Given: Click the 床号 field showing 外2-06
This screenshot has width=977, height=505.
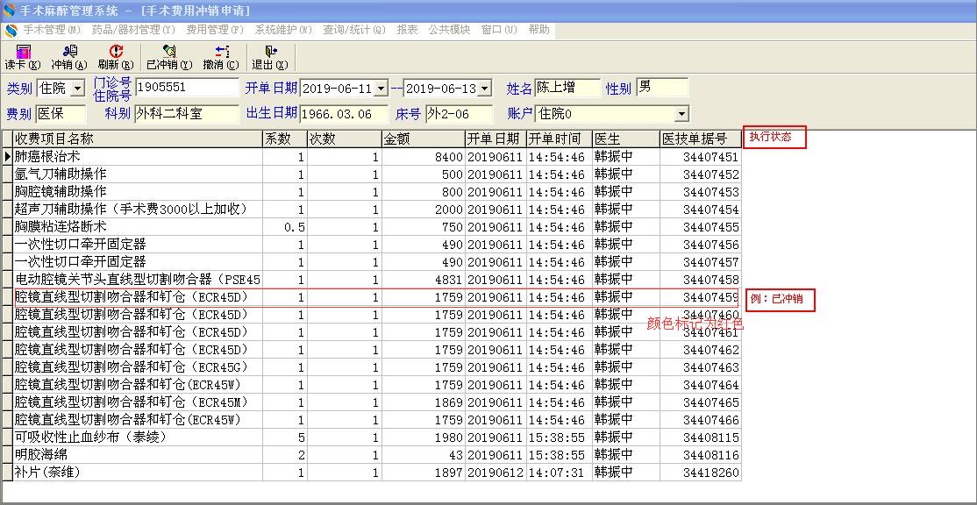Looking at the screenshot, I should click(459, 114).
